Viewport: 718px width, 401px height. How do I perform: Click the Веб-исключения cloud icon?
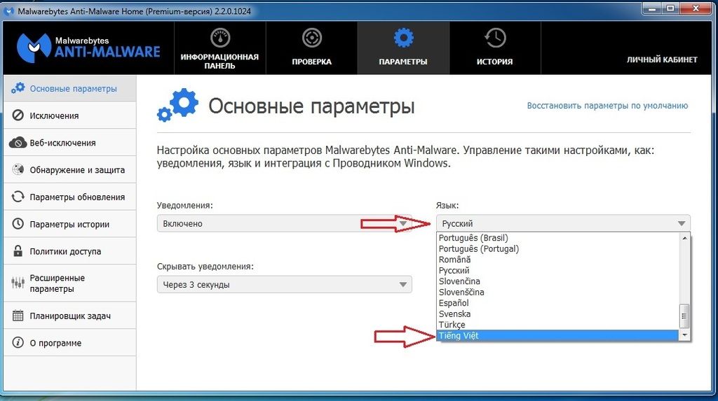(18, 143)
